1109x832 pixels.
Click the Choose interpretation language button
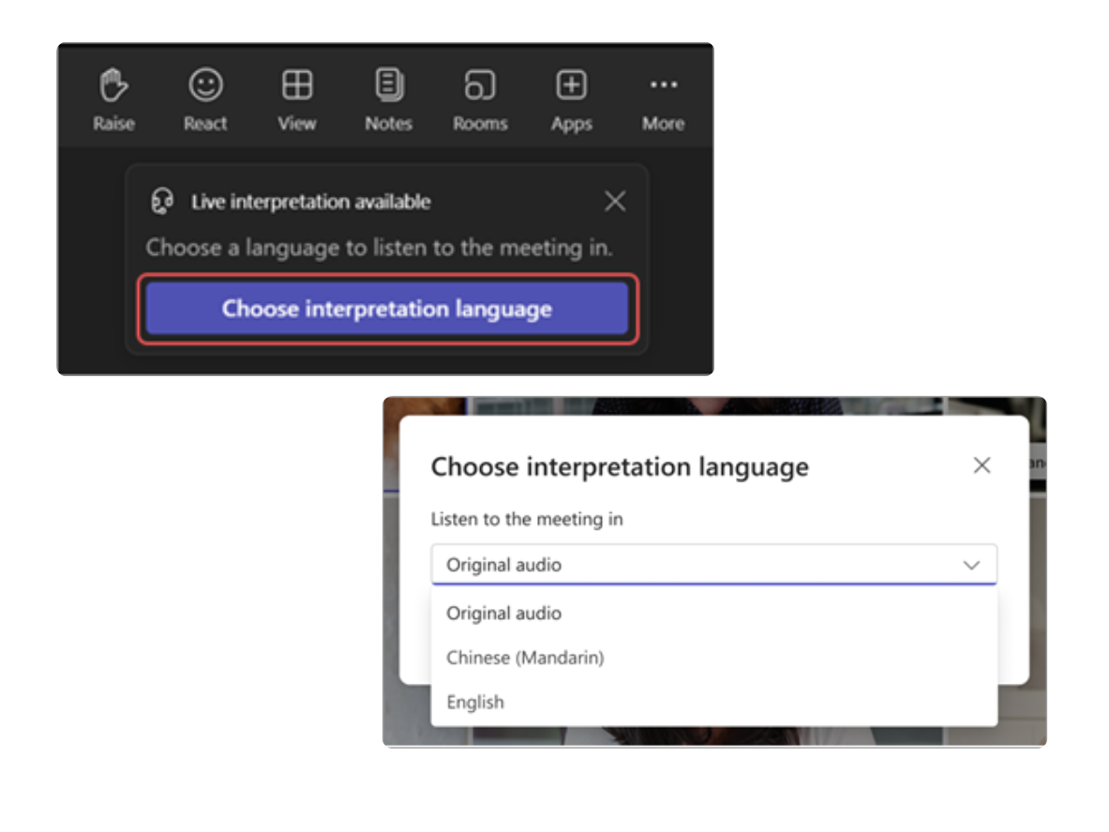click(386, 309)
